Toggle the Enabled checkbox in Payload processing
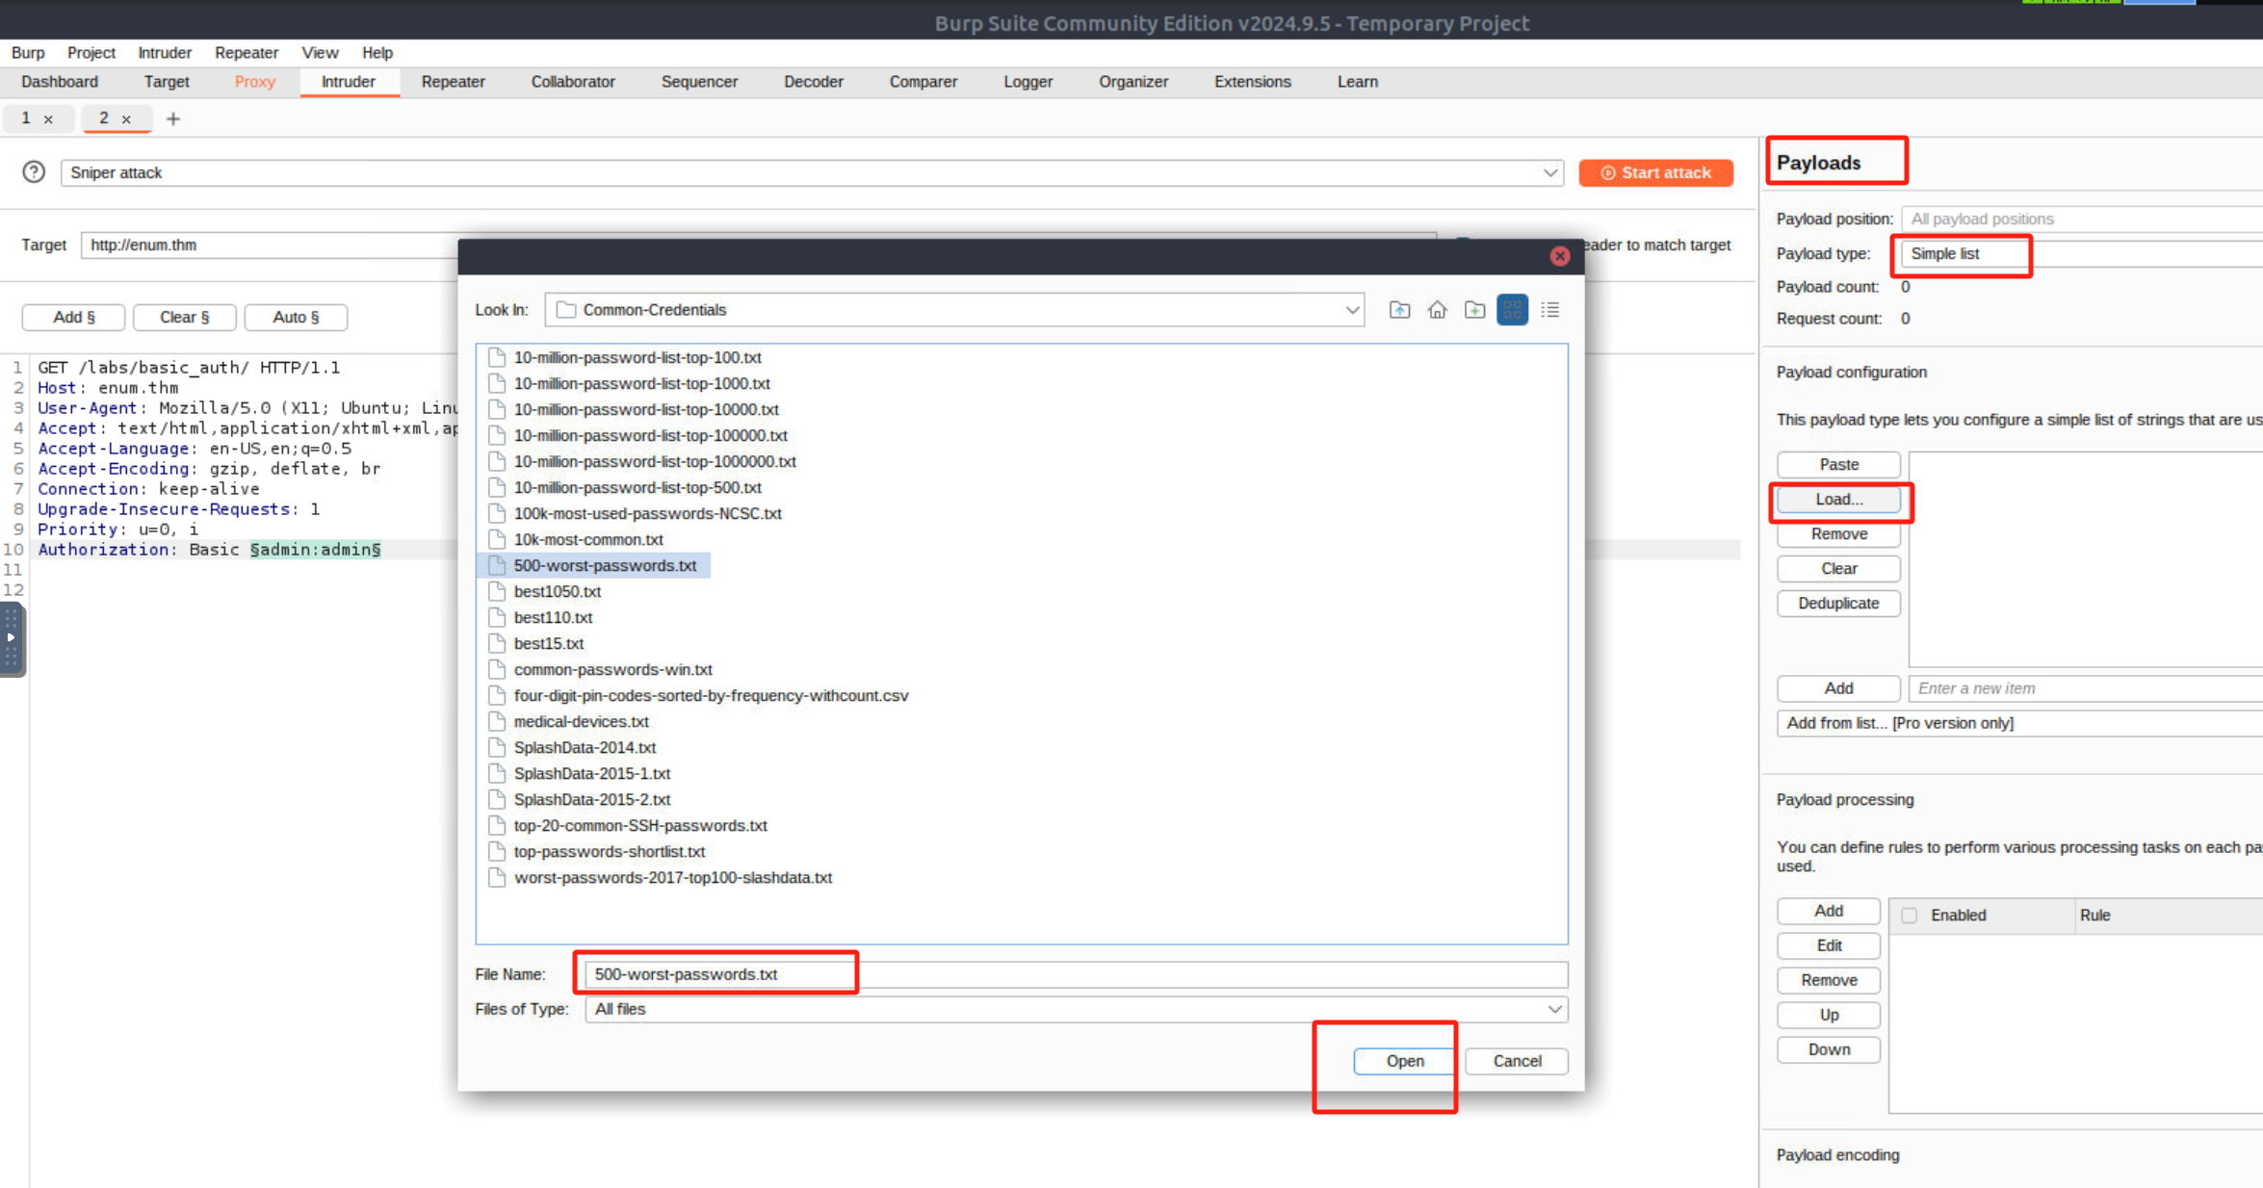This screenshot has height=1188, width=2263. [x=1910, y=916]
